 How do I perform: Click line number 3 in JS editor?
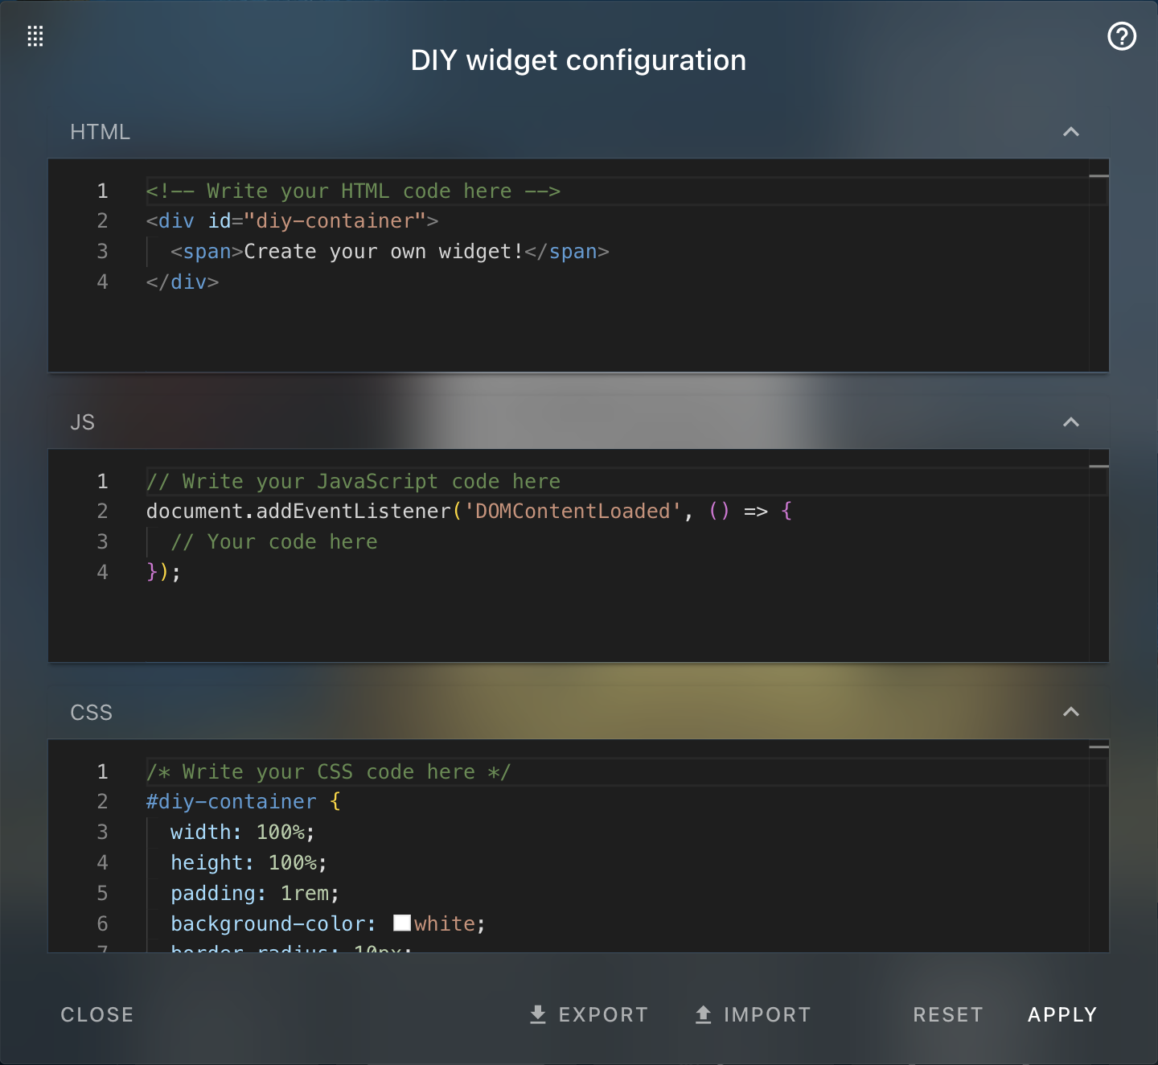coord(102,542)
